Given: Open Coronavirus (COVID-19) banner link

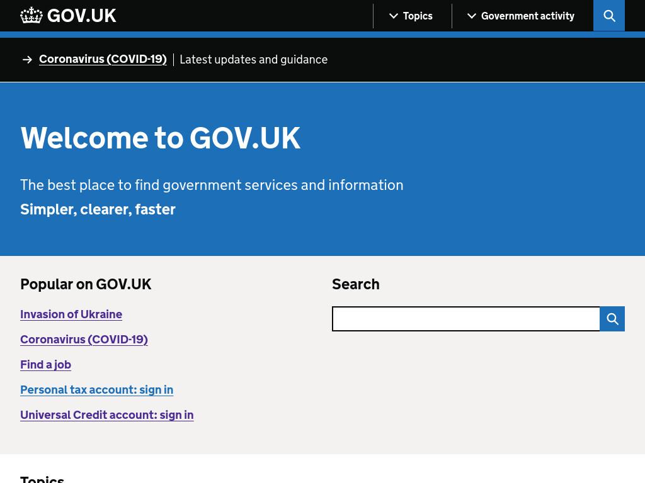Looking at the screenshot, I should coord(103,59).
